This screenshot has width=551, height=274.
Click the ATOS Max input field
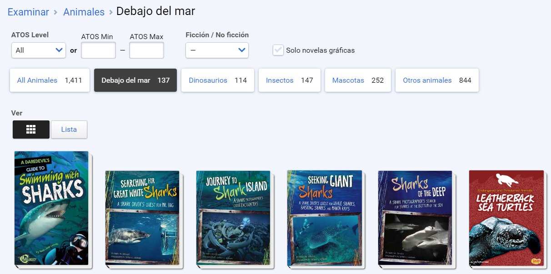tap(146, 50)
